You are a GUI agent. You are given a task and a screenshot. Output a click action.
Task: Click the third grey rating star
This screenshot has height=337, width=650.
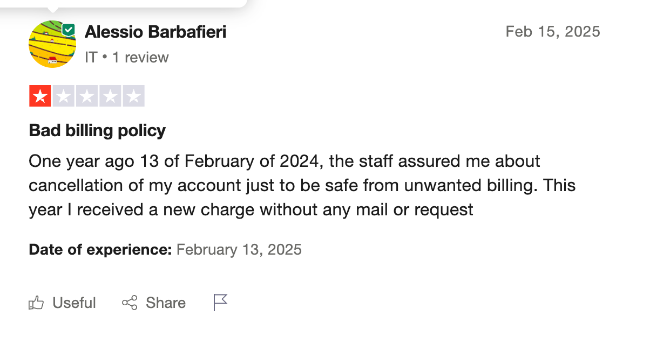(x=87, y=96)
